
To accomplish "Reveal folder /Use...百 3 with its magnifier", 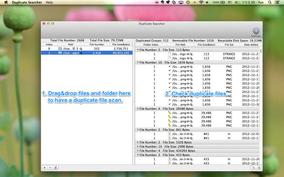I will coord(81,49).
